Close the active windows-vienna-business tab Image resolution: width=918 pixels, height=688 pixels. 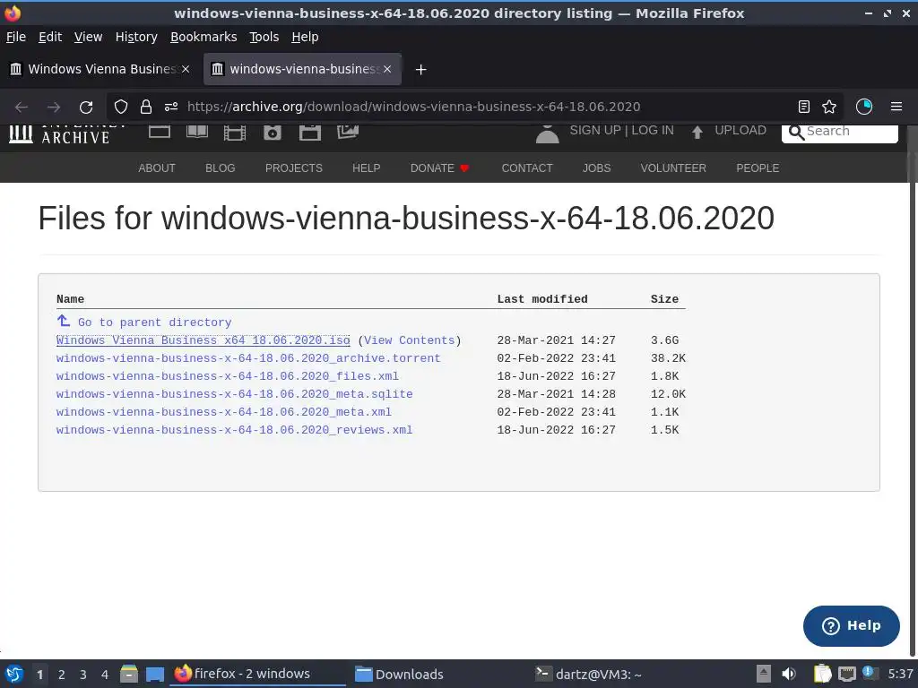coord(387,69)
